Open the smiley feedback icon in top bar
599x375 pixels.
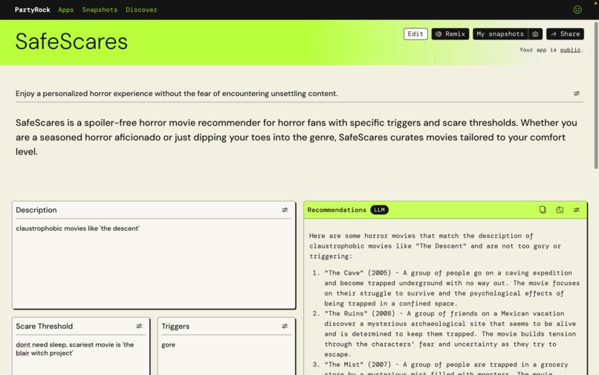point(577,10)
